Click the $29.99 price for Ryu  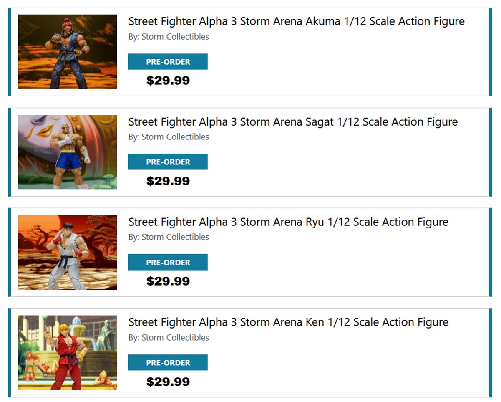tap(168, 281)
